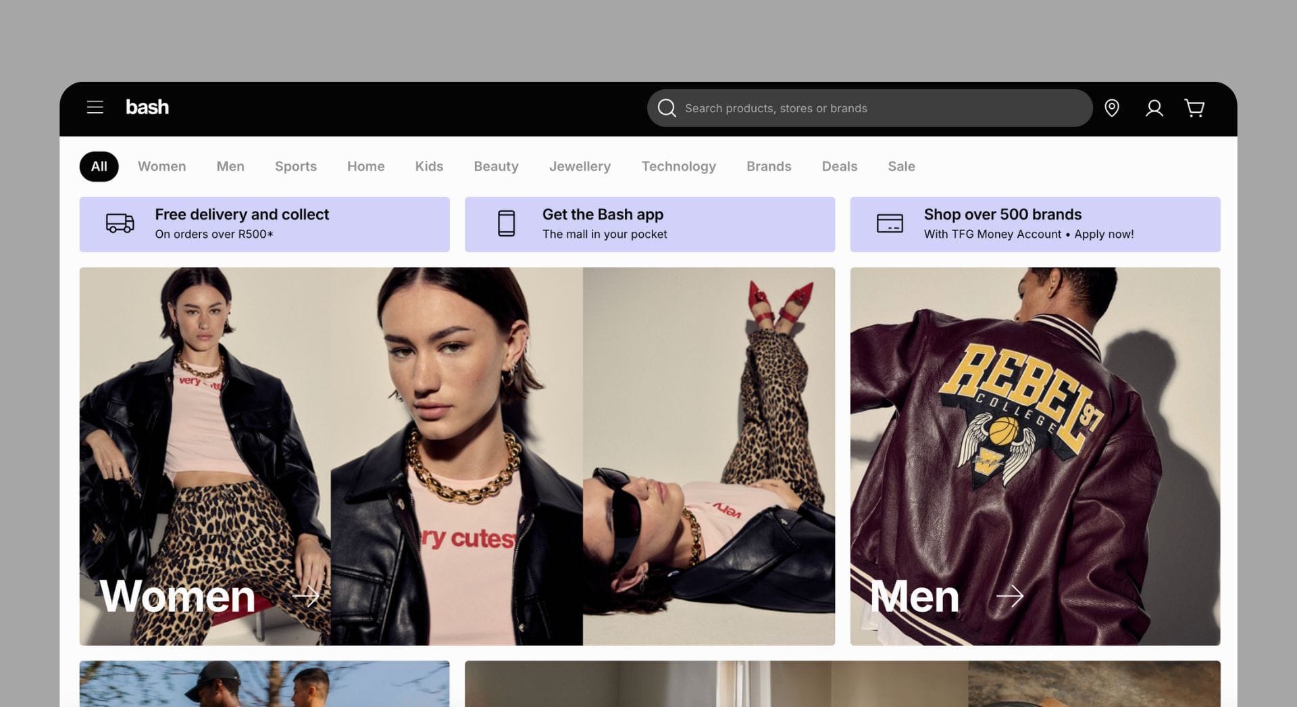The height and width of the screenshot is (707, 1297).
Task: Click the bash logo
Action: pos(147,107)
